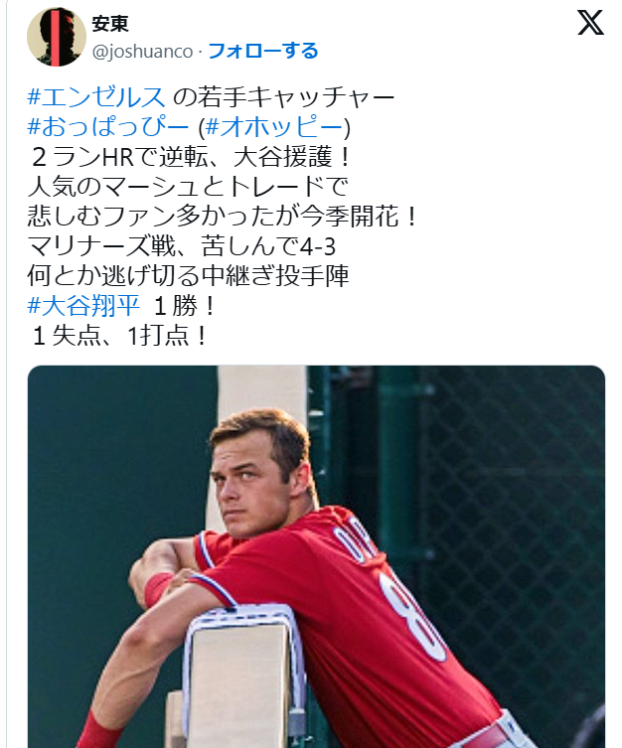Screen dimensions: 622x748
Task: Open the #大谷翔平 hashtag
Action: tap(83, 305)
